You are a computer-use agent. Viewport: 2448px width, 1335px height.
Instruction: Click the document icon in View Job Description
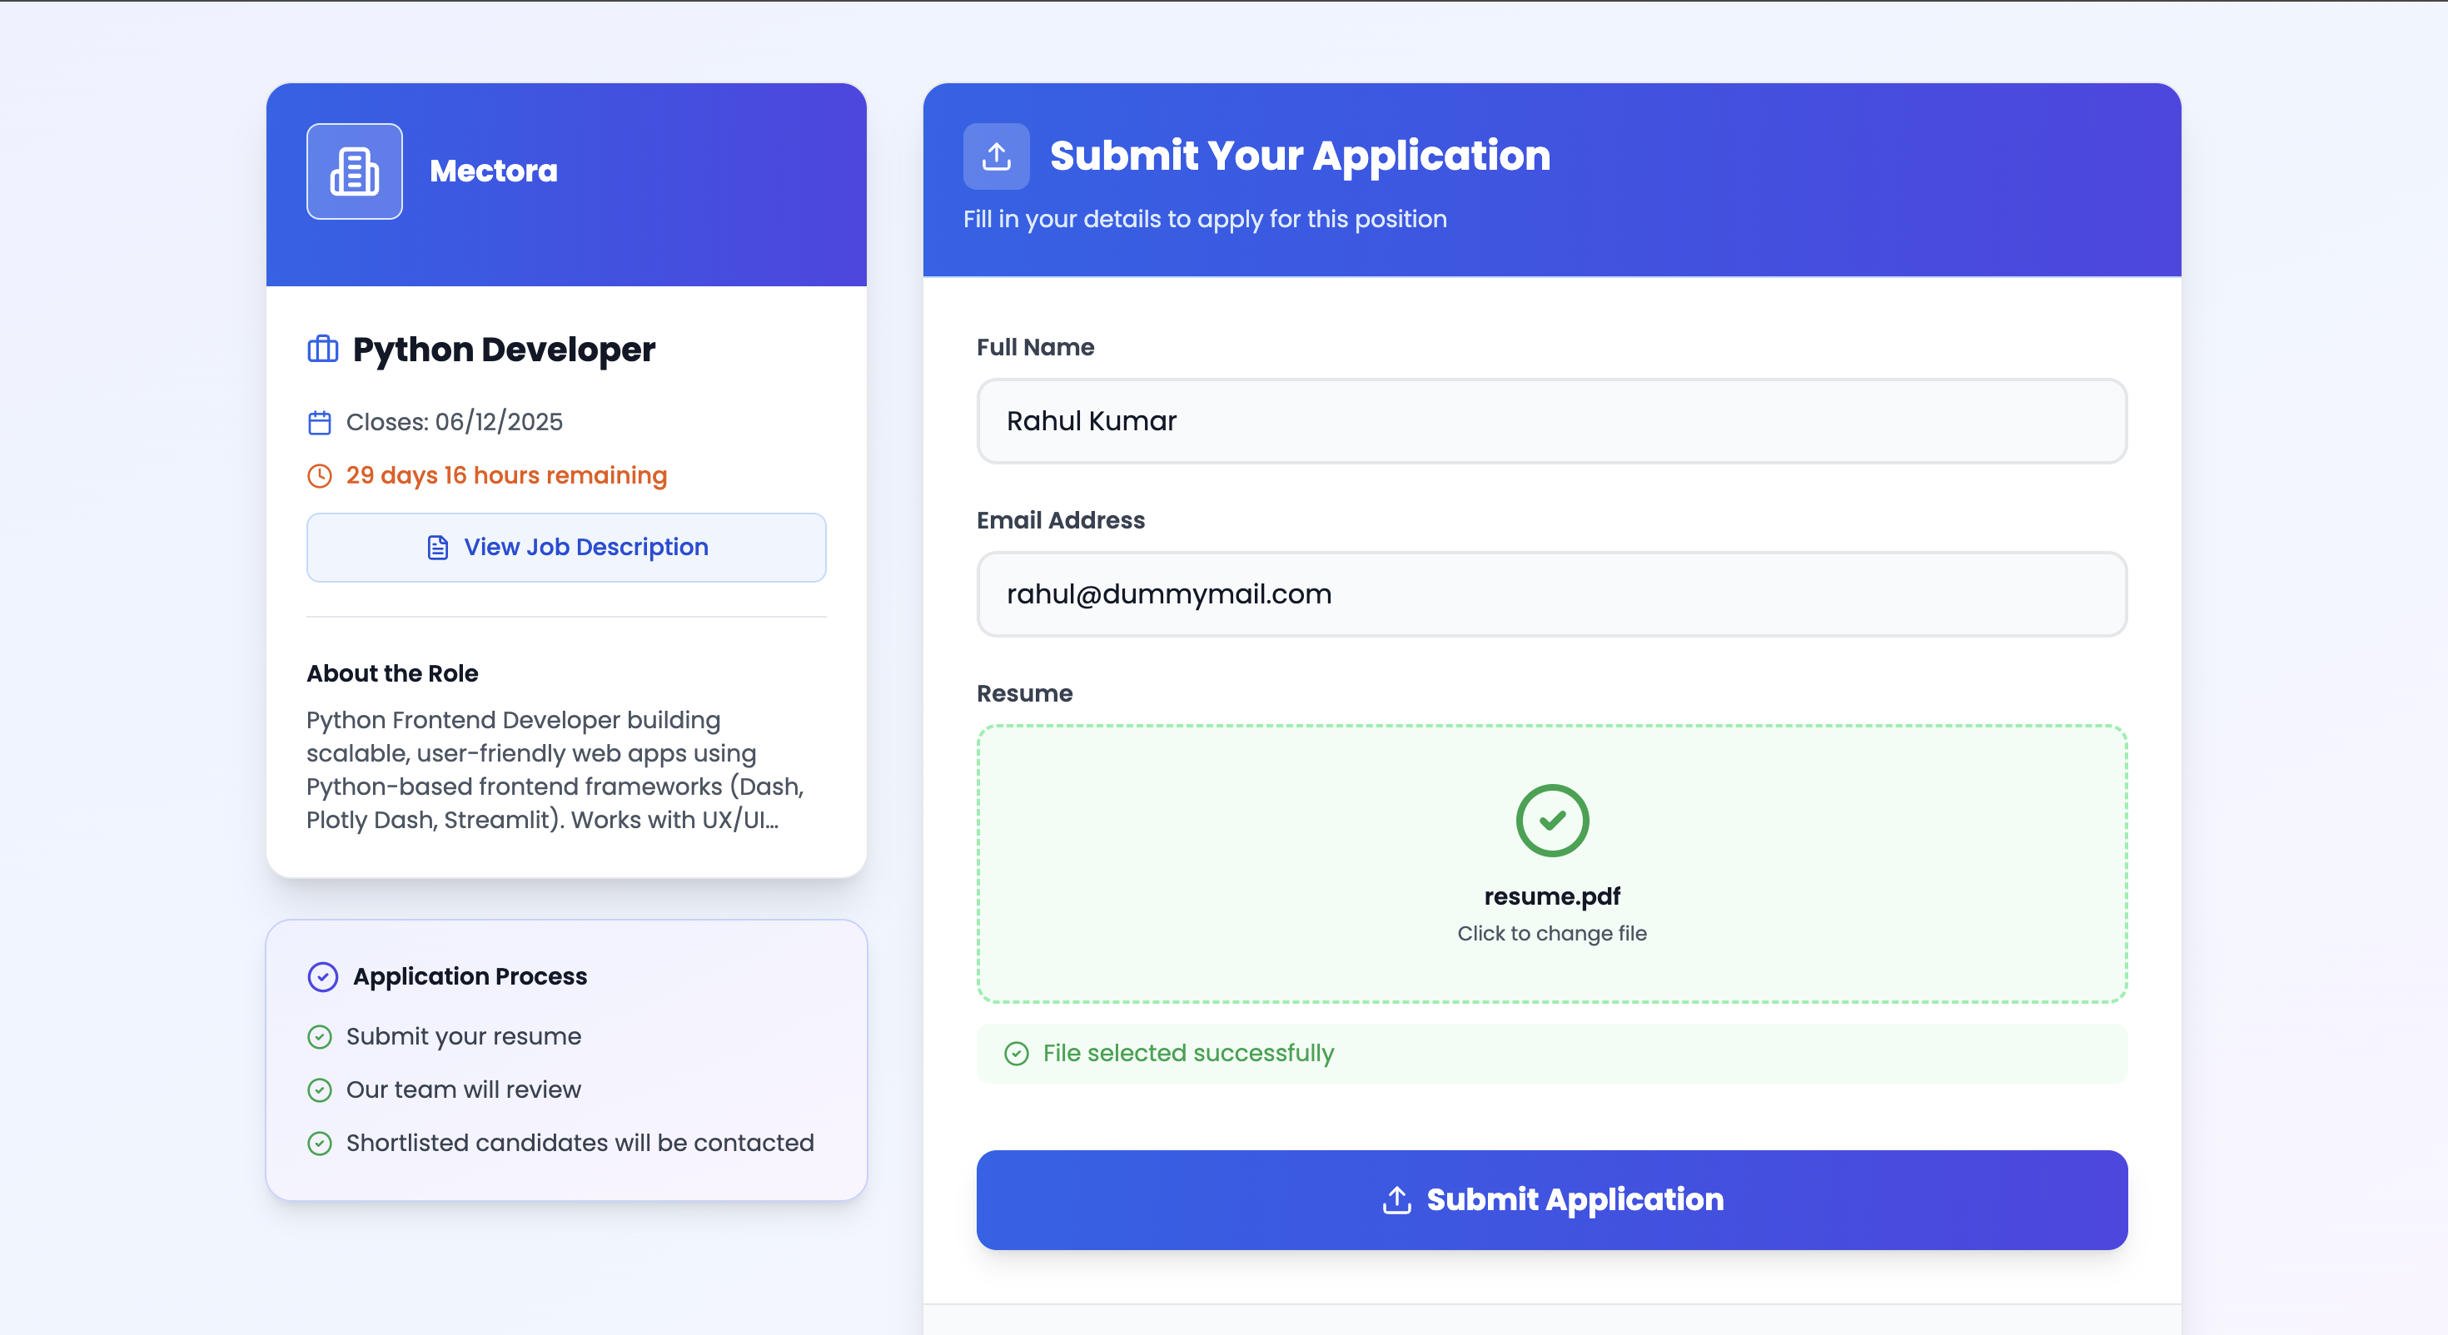click(x=436, y=548)
